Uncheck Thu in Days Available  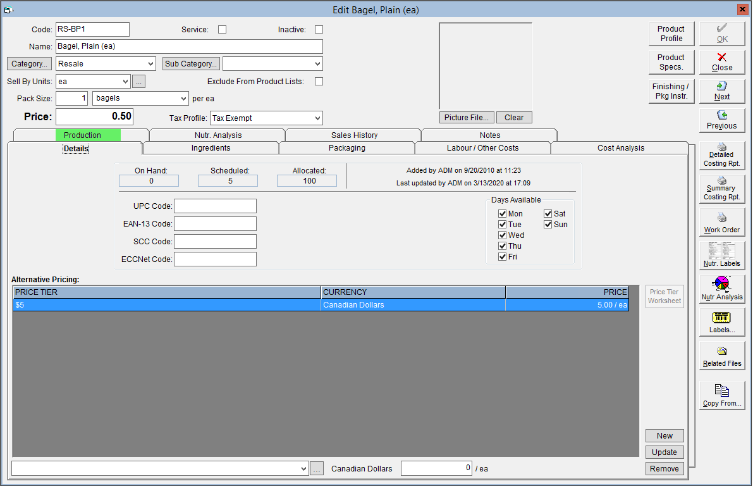(x=503, y=246)
